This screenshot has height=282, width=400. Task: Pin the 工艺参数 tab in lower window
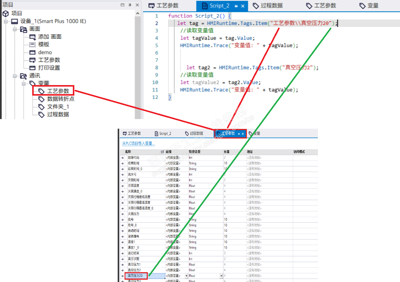[239, 134]
